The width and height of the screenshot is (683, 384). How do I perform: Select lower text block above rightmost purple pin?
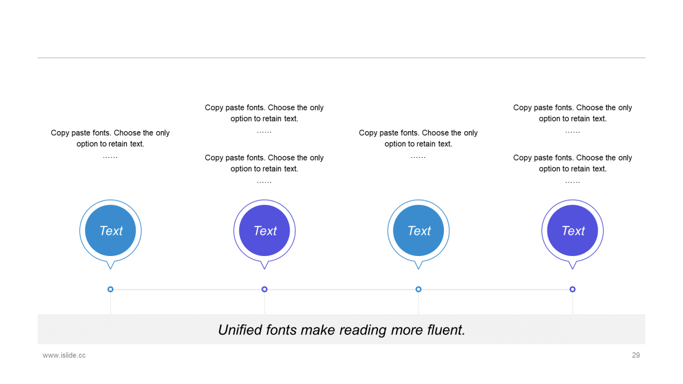coord(573,169)
